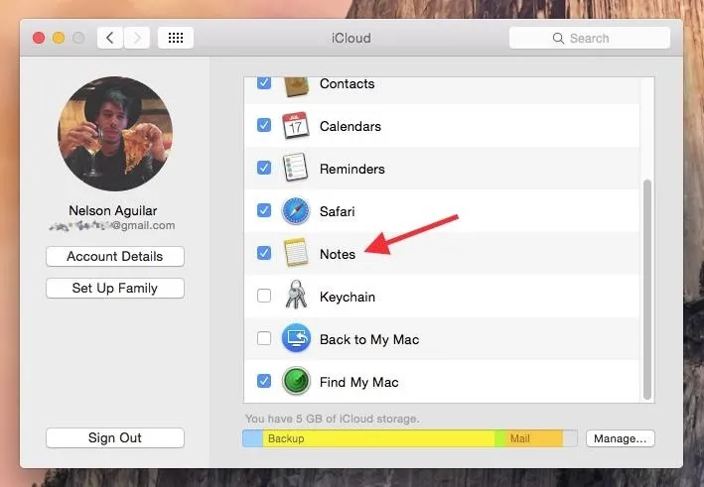The height and width of the screenshot is (487, 704).
Task: Click the red close window button
Action: 39,38
